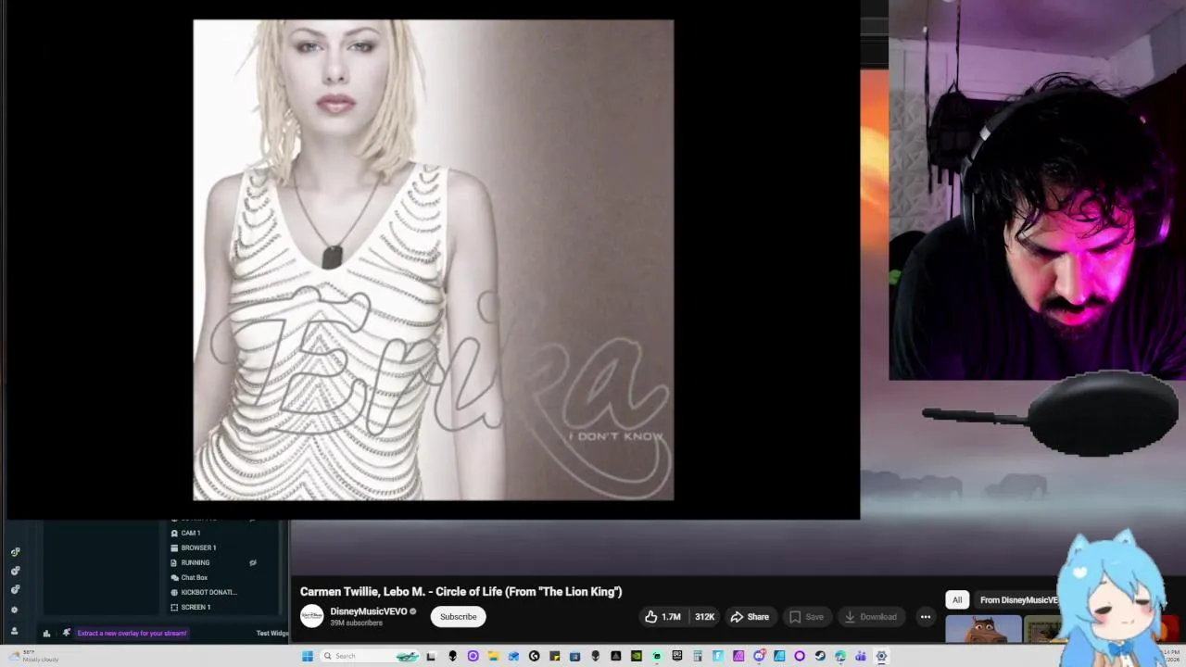Subscribe to DisneyMusicVEVO

coord(458,617)
